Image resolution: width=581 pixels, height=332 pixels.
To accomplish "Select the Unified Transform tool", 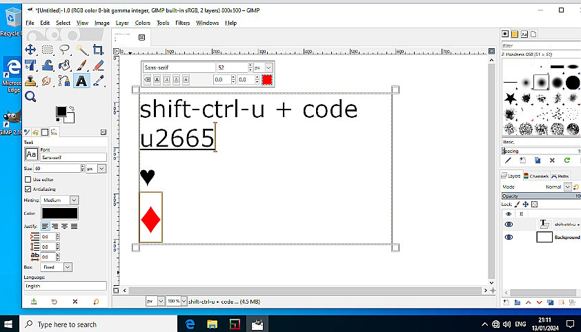I will pyautogui.click(x=30, y=65).
